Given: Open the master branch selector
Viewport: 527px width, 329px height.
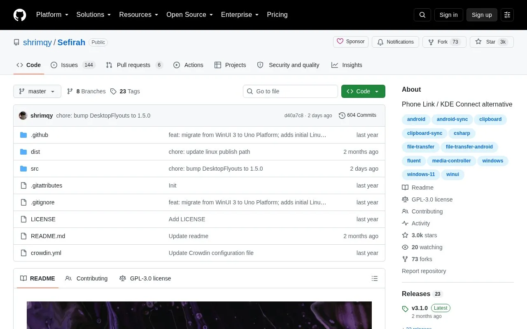Looking at the screenshot, I should (37, 91).
